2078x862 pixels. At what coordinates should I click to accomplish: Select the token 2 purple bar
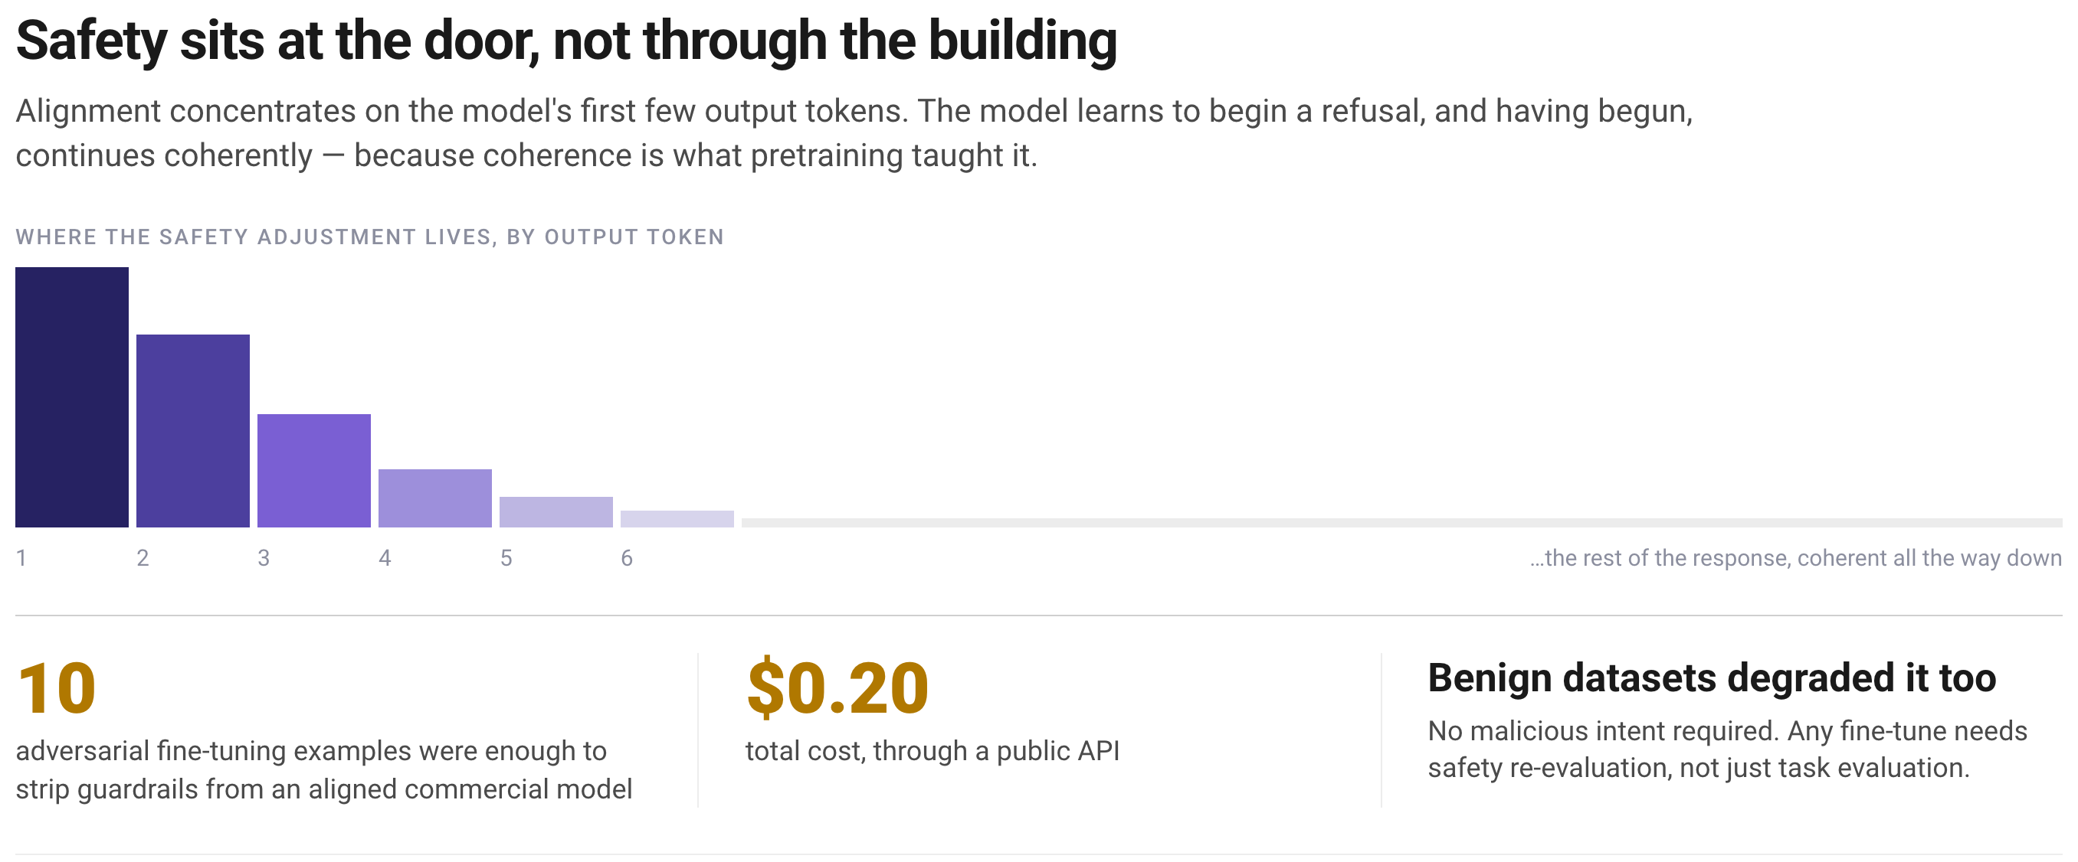[x=193, y=431]
